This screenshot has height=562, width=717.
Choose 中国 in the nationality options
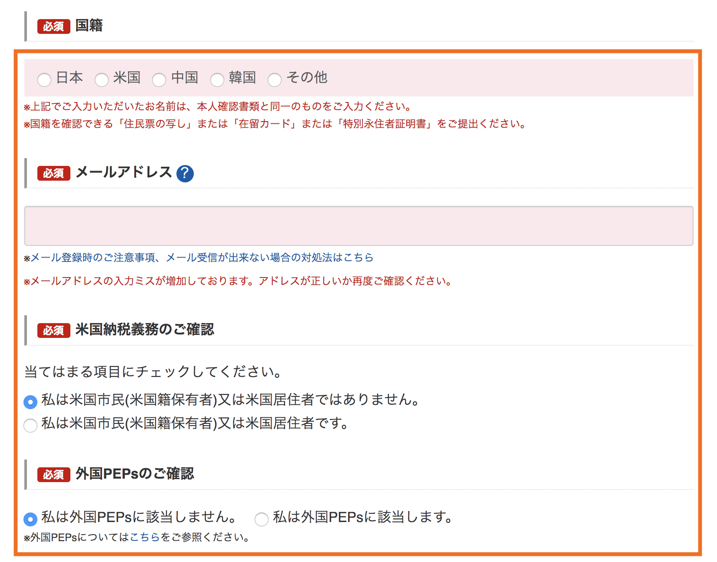[x=159, y=79]
